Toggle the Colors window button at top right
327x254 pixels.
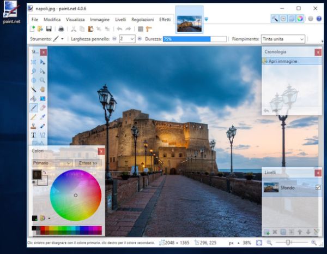[x=300, y=18]
